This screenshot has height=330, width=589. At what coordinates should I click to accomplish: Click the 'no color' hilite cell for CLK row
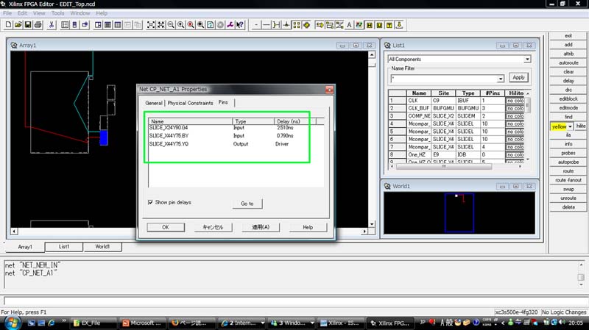pyautogui.click(x=515, y=101)
